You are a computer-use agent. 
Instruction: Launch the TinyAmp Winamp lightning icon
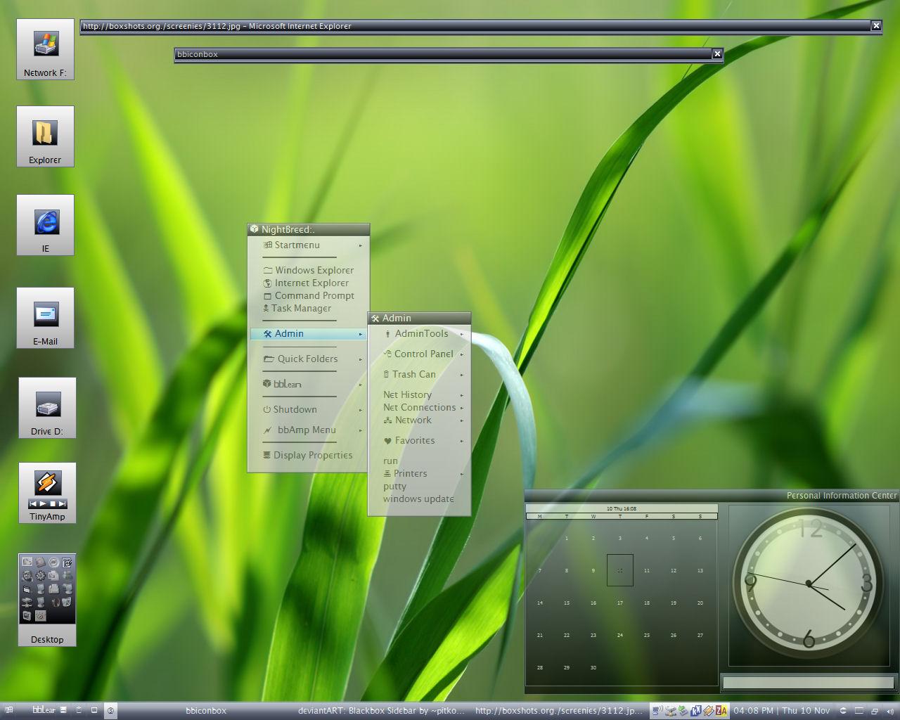(x=47, y=483)
